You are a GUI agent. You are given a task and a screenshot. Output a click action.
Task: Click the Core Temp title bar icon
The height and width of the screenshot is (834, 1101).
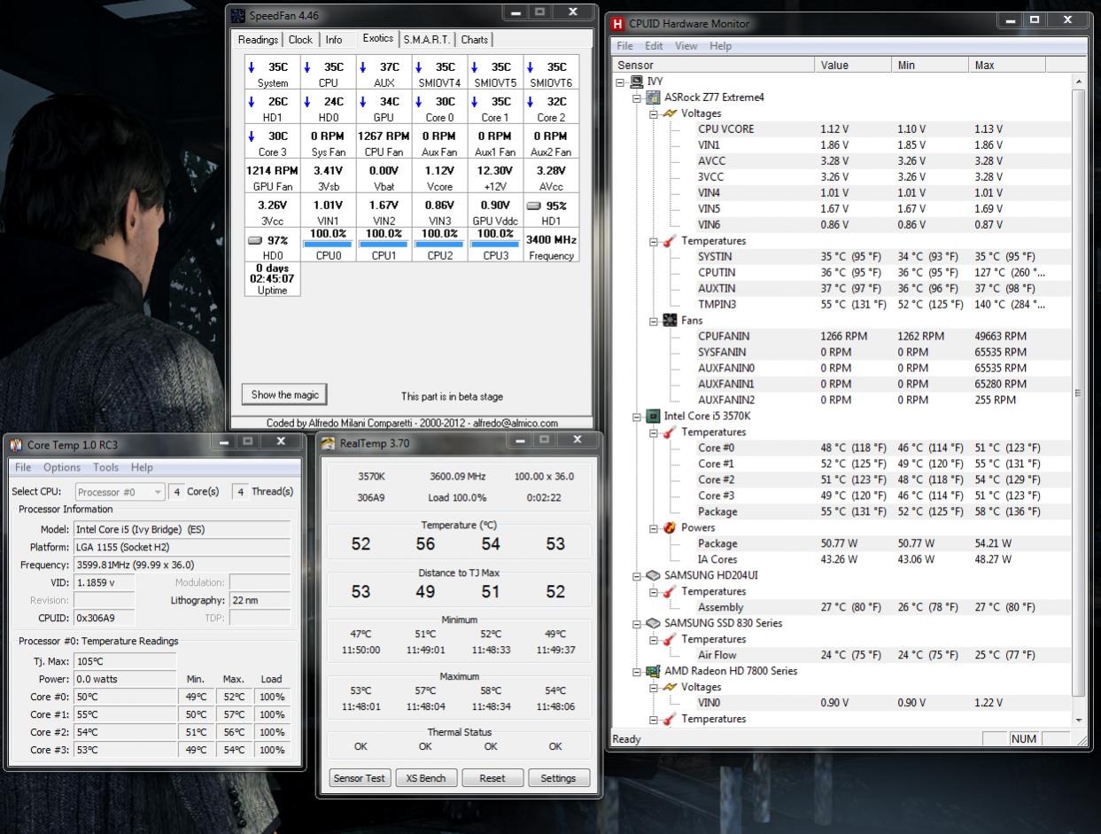point(16,444)
